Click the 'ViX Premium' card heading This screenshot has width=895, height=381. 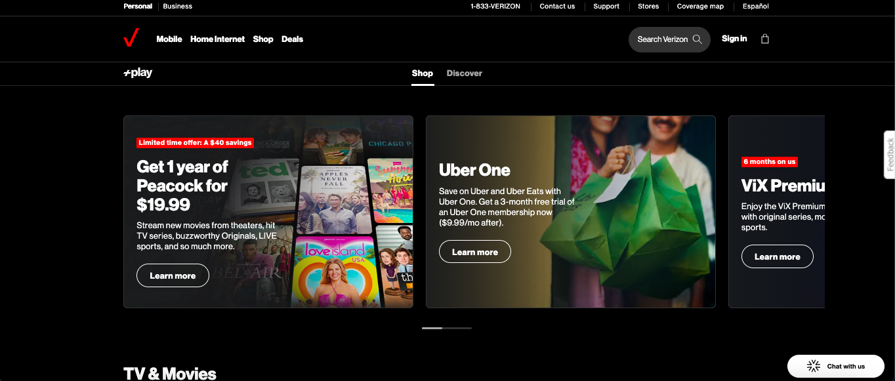(783, 186)
